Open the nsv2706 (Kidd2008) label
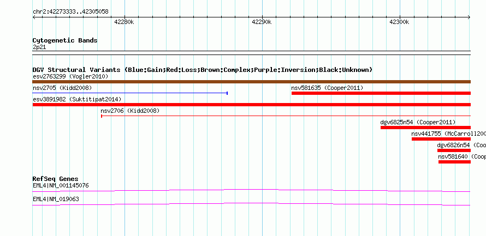 tap(130, 111)
